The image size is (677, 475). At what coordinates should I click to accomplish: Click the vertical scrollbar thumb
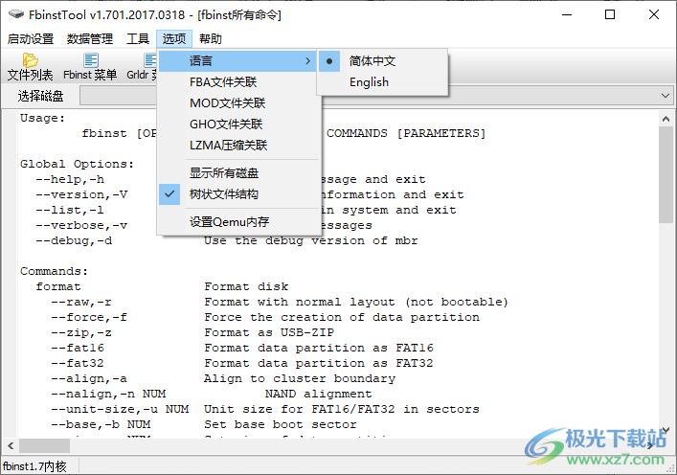click(666, 175)
